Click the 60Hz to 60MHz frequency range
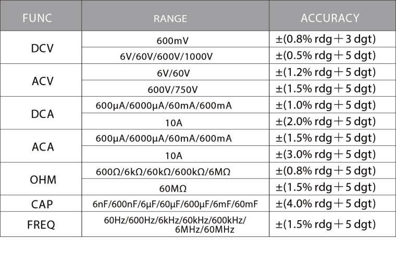The height and width of the screenshot is (255, 396). coord(175,225)
